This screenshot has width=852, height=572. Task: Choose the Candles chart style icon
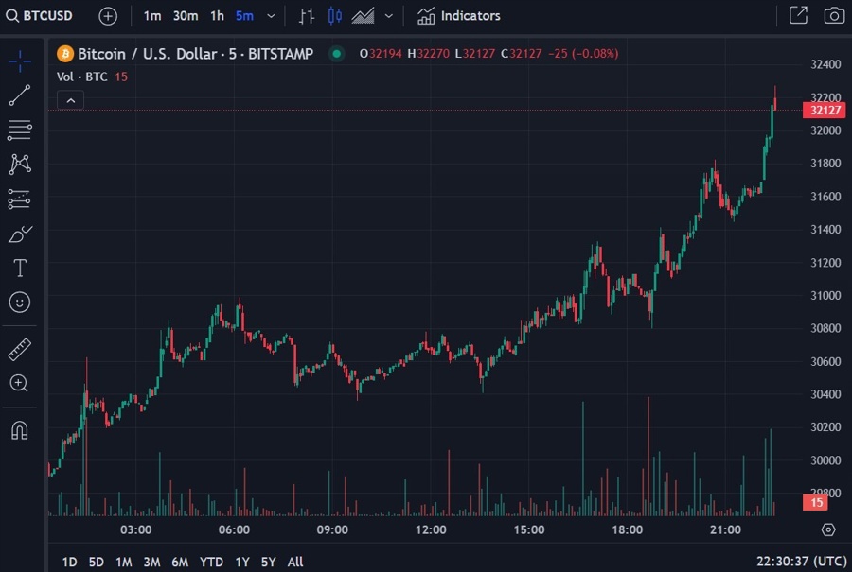[x=335, y=16]
